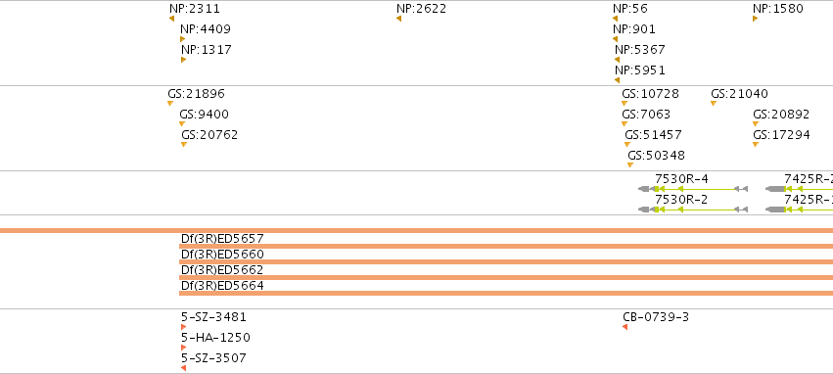Click the GS:9400 insertion label
This screenshot has width=833, height=374.
tap(204, 115)
